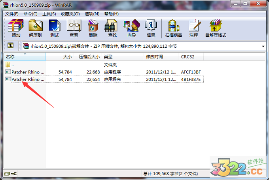Click the 文件夹 type cell

pyautogui.click(x=110, y=65)
